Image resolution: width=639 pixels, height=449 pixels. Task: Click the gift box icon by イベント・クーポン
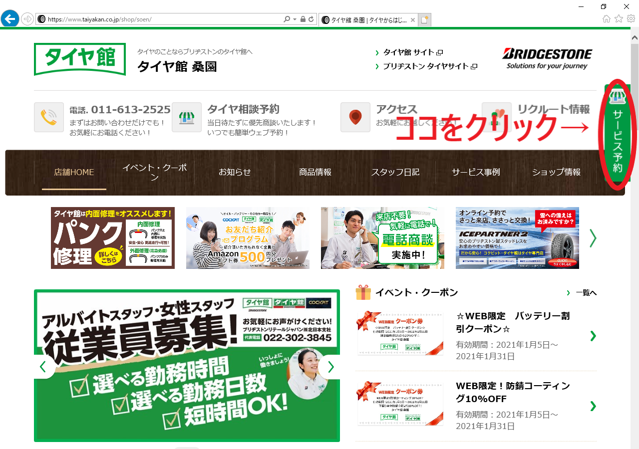click(363, 292)
